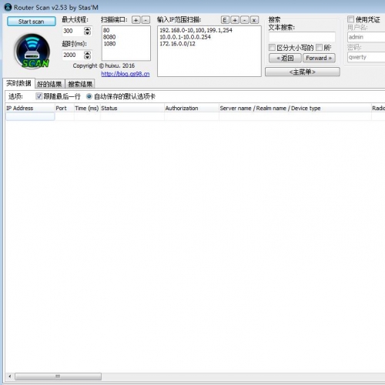Viewport: 385px width, 385px height.
Task: Select auto-save default tab radio option
Action: 89,96
